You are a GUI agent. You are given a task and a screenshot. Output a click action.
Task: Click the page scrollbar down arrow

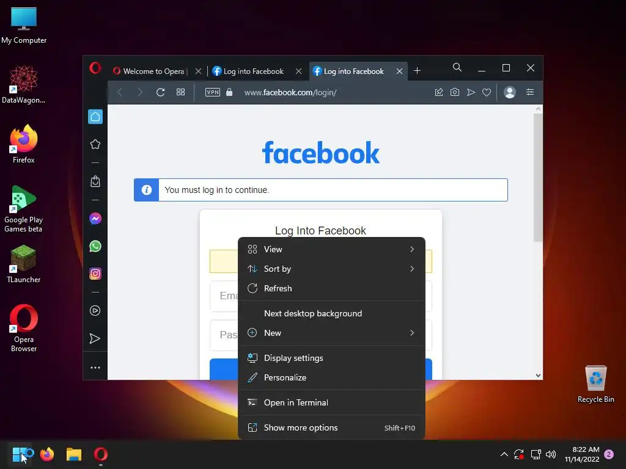[x=538, y=376]
